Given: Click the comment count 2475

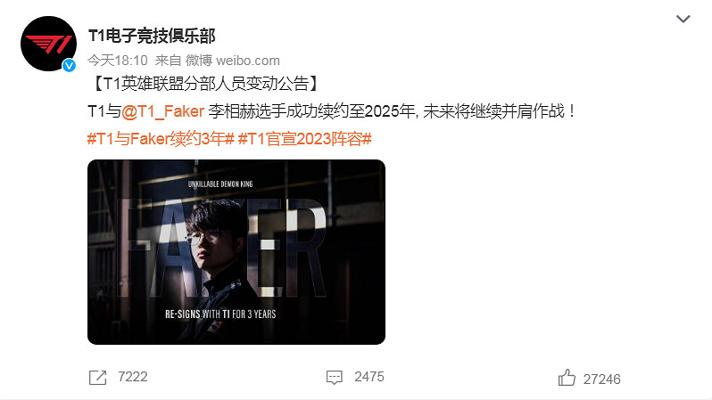Looking at the screenshot, I should pyautogui.click(x=369, y=377).
